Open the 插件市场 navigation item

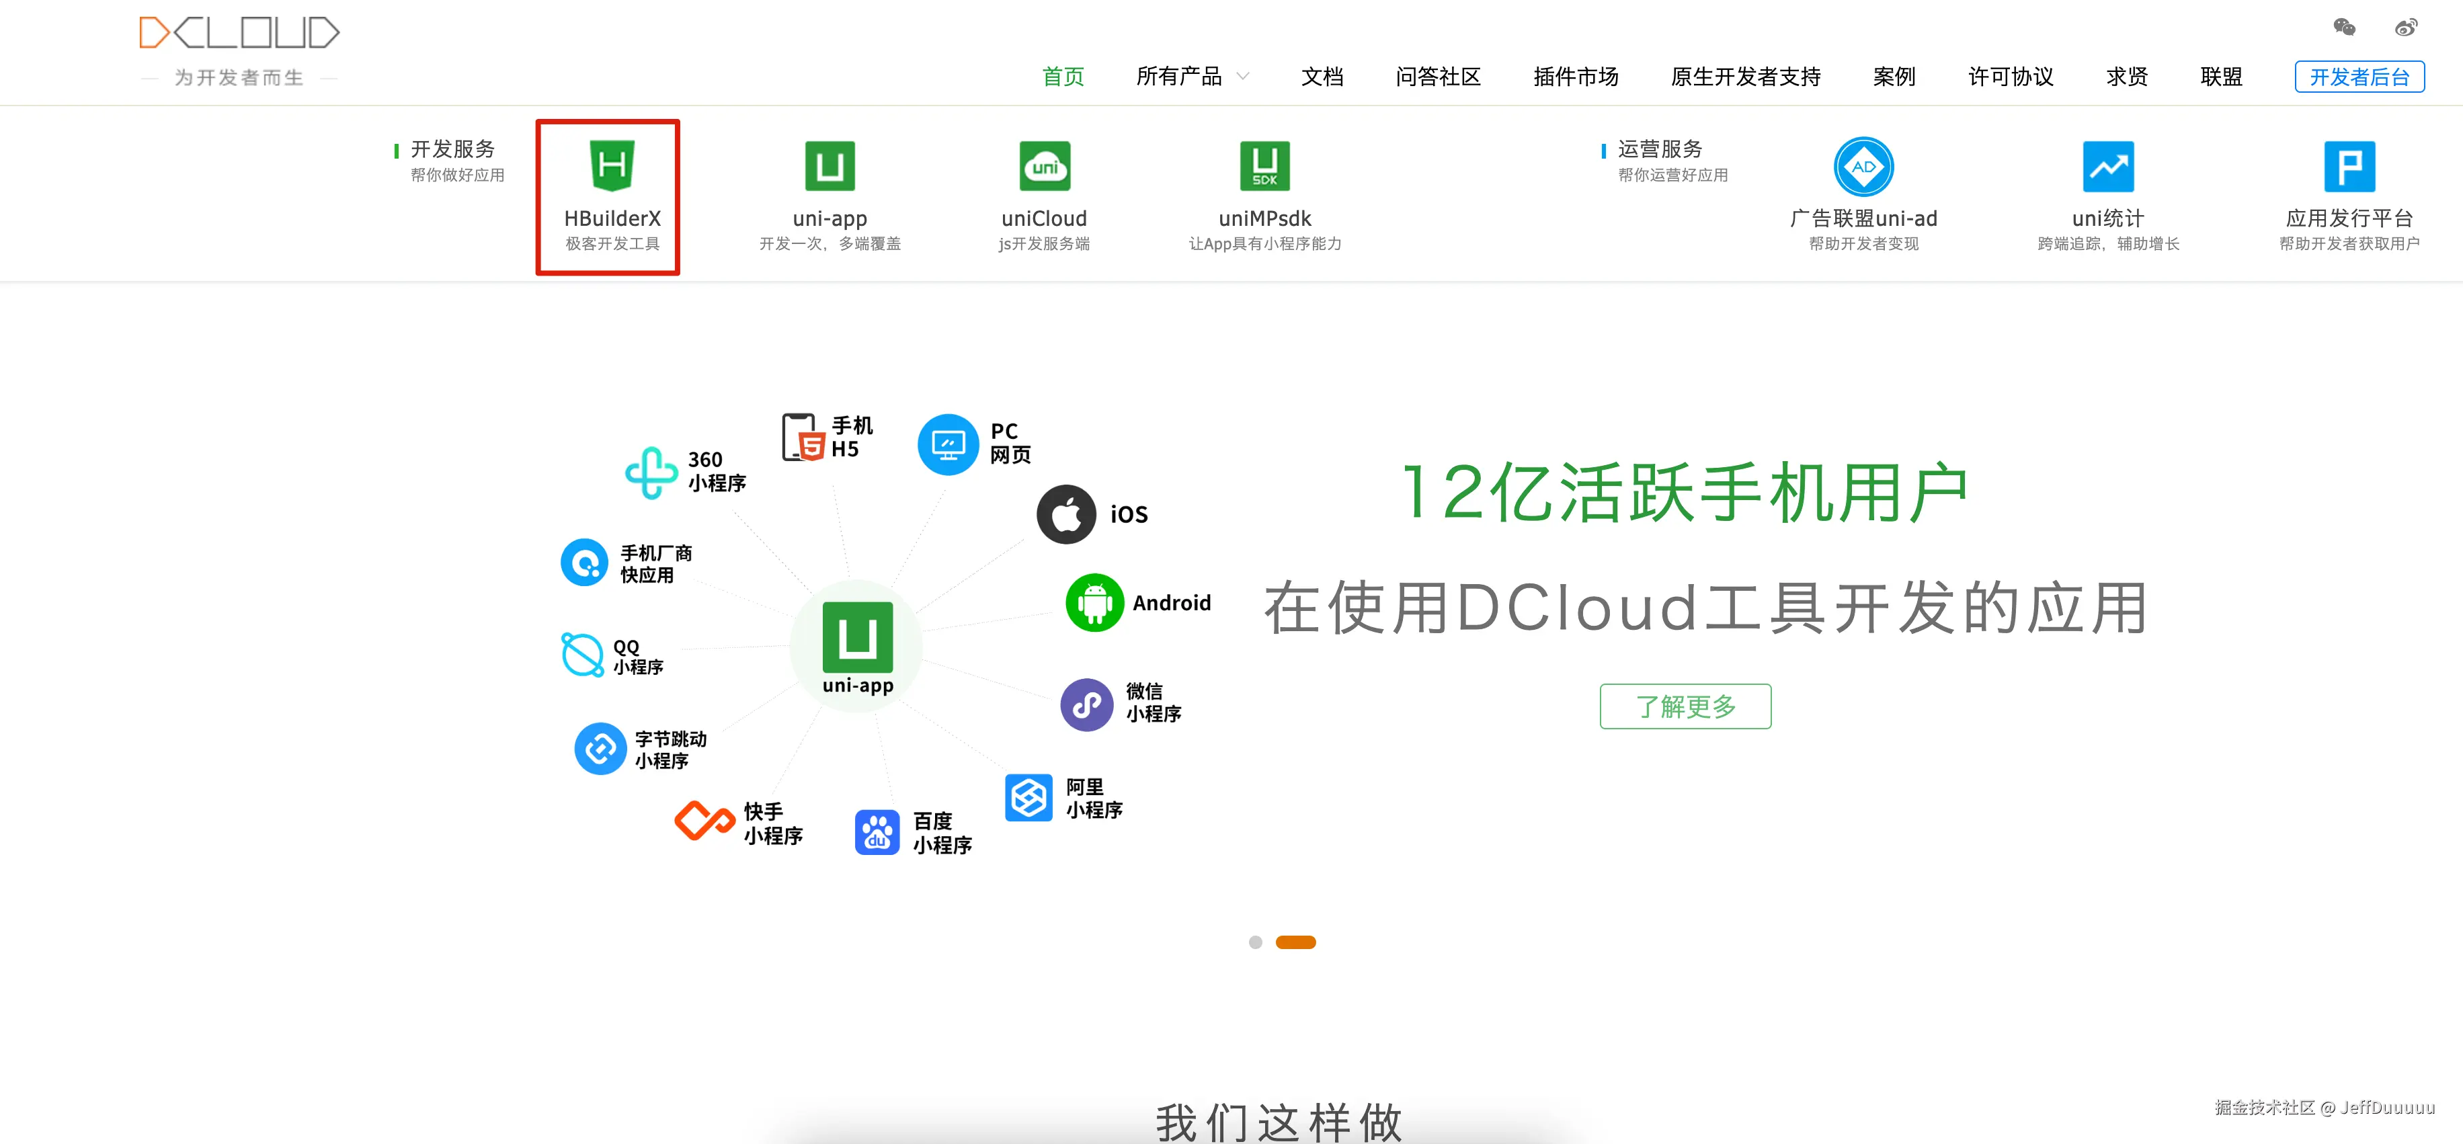(1575, 77)
